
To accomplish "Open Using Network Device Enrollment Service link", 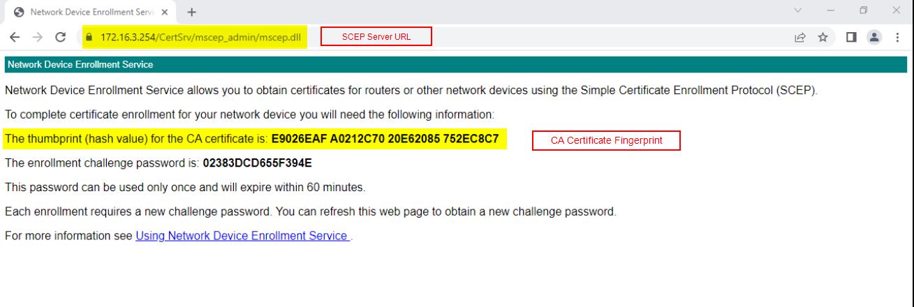I will [242, 236].
